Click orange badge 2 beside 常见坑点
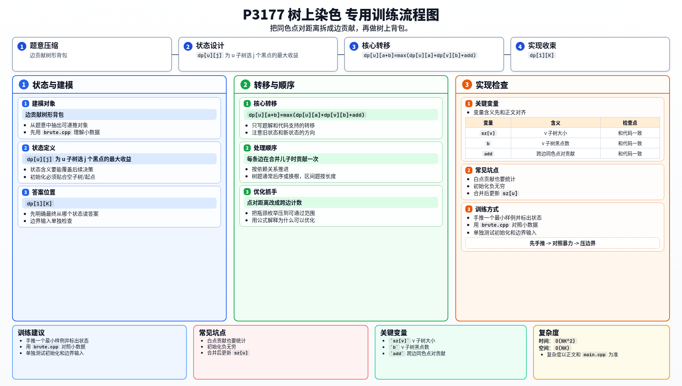The width and height of the screenshot is (682, 386). pyautogui.click(x=469, y=170)
